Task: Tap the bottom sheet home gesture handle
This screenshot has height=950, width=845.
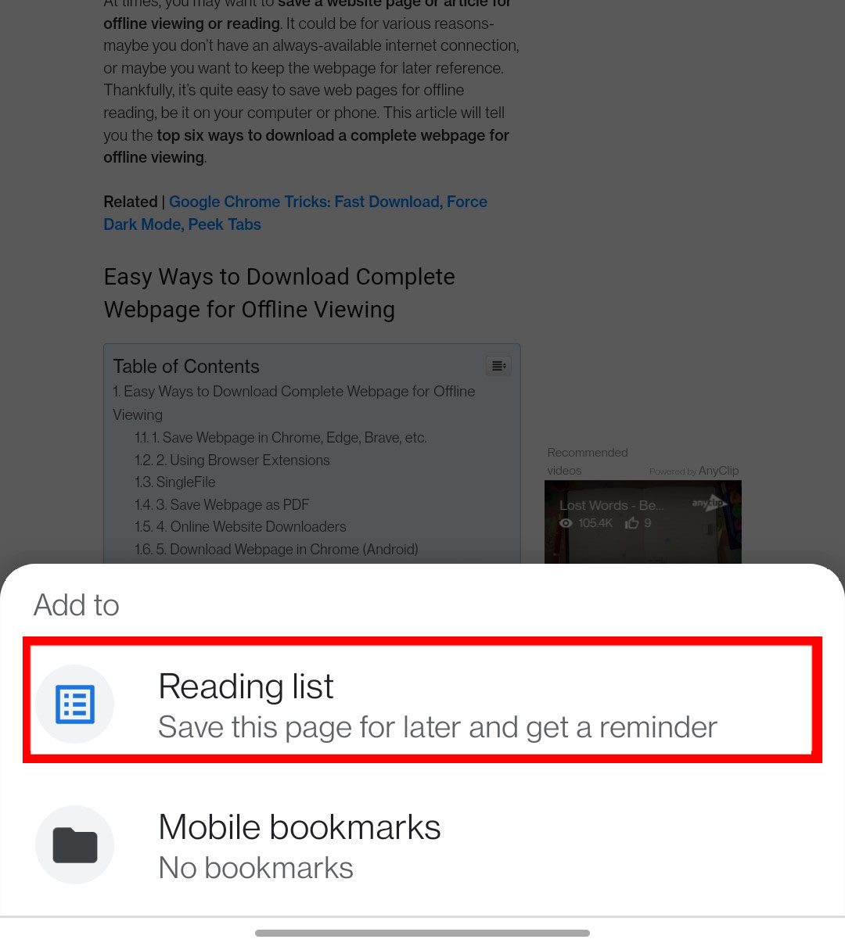Action: tap(422, 933)
